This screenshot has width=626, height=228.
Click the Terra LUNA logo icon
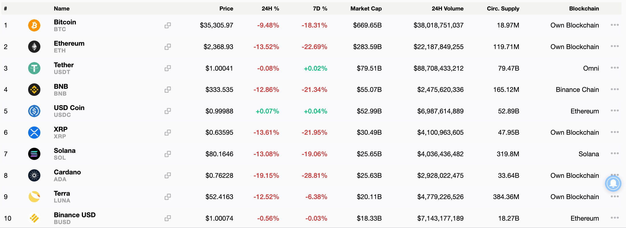(34, 197)
